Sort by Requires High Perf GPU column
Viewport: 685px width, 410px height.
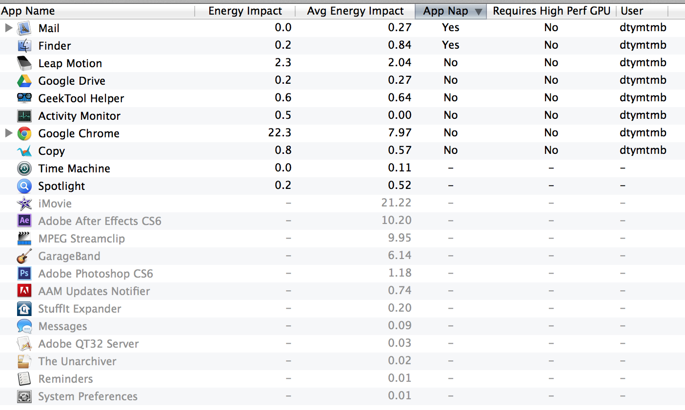click(x=551, y=11)
